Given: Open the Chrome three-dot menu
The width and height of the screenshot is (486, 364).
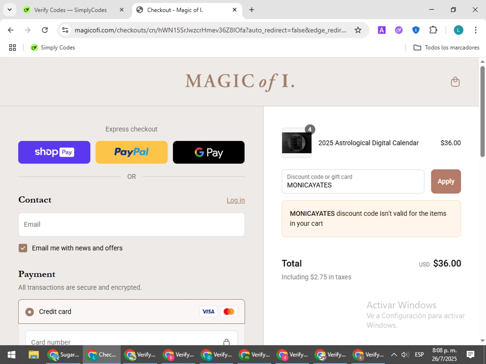Looking at the screenshot, I should click(475, 30).
